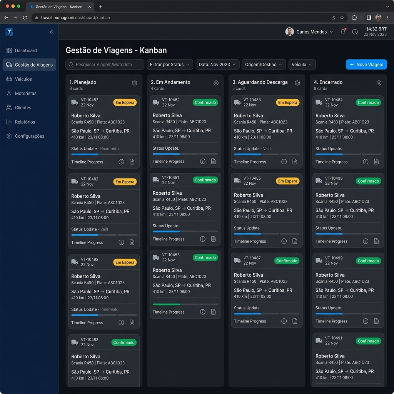The width and height of the screenshot is (394, 394).
Task: Open notifications bell icon
Action: tap(343, 32)
